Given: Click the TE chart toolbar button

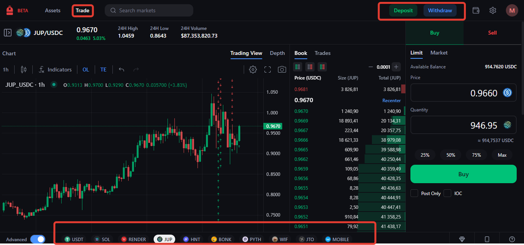Looking at the screenshot, I should tap(103, 69).
